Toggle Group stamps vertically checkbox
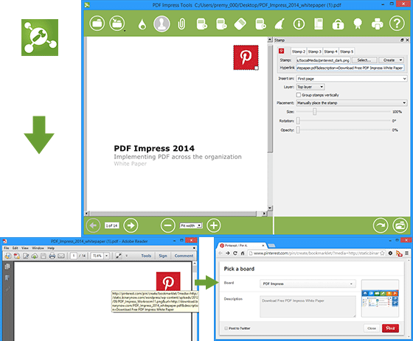 pos(299,95)
